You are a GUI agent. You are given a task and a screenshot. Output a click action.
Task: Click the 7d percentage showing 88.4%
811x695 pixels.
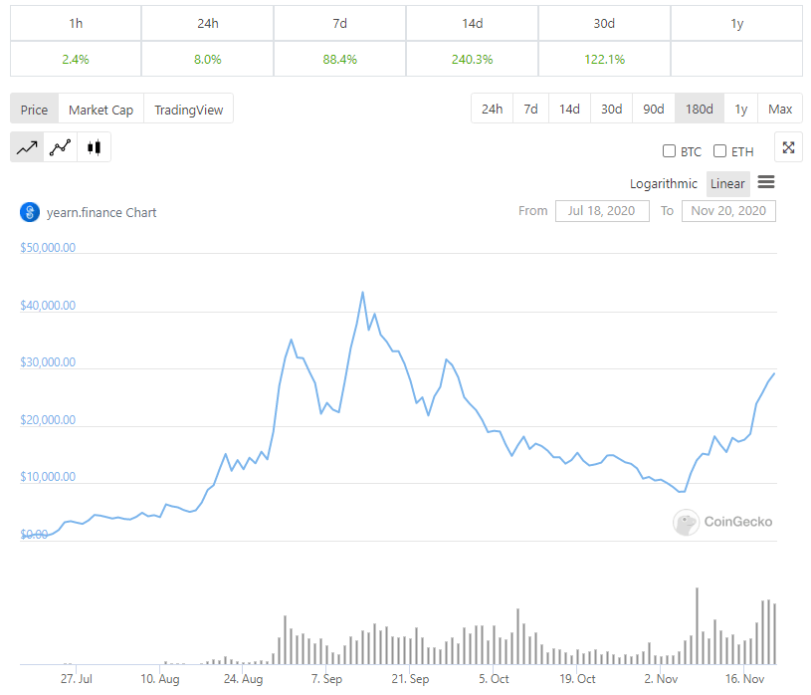[x=338, y=59]
